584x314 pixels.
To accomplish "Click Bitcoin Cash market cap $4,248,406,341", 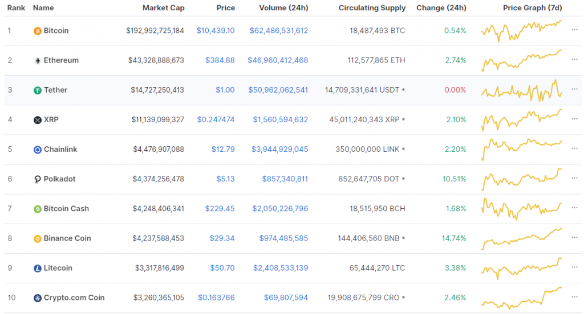I will point(159,209).
